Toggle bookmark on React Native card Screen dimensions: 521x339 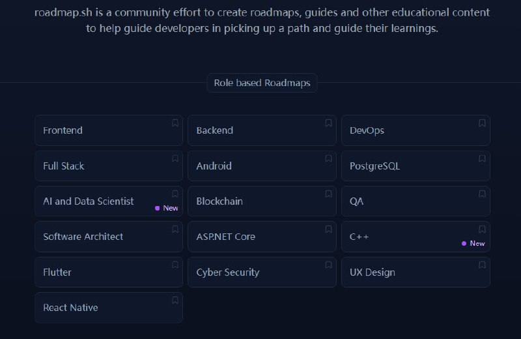(x=175, y=300)
